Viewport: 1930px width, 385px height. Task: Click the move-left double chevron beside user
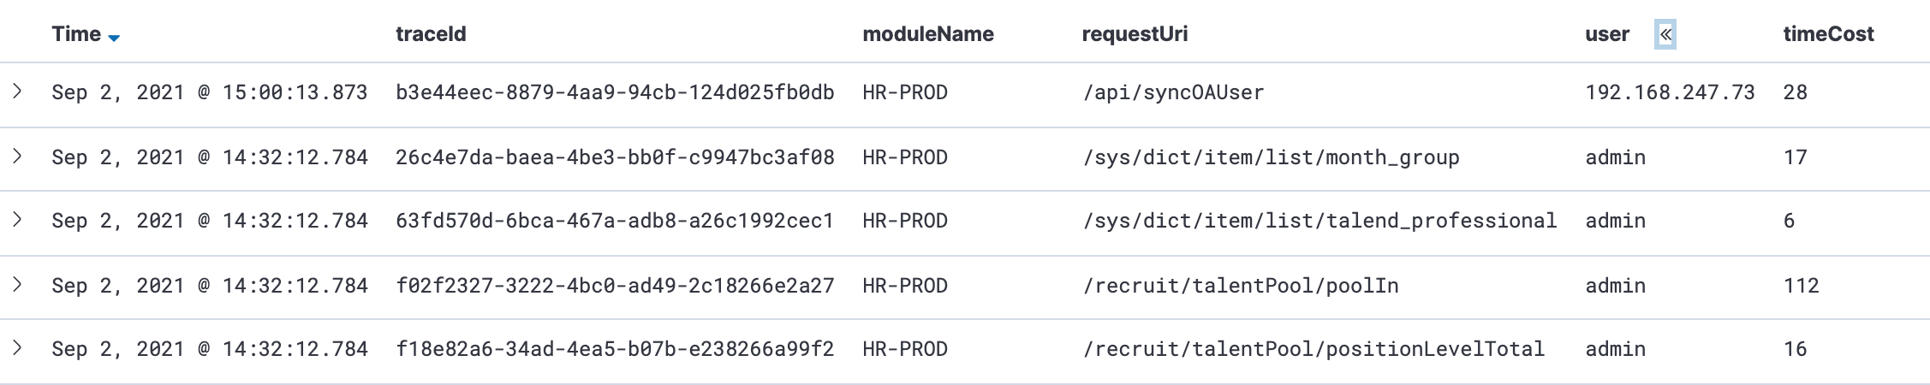[1665, 35]
